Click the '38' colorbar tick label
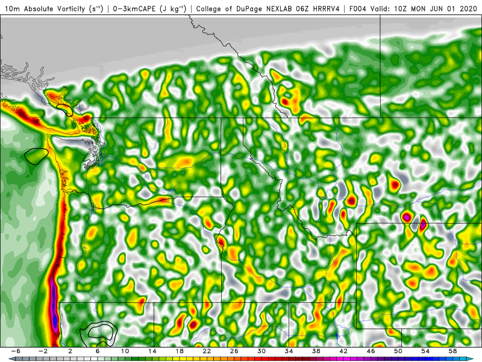This screenshot has width=482, height=362. 316,351
